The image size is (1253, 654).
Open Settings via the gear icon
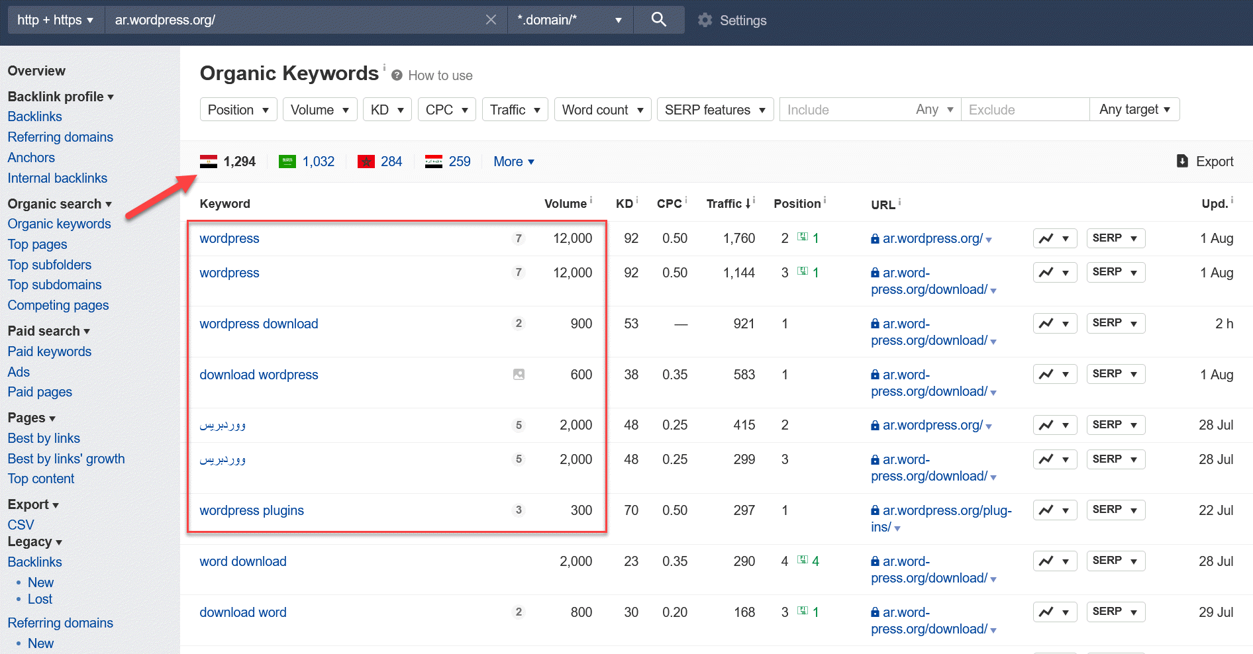pos(705,21)
